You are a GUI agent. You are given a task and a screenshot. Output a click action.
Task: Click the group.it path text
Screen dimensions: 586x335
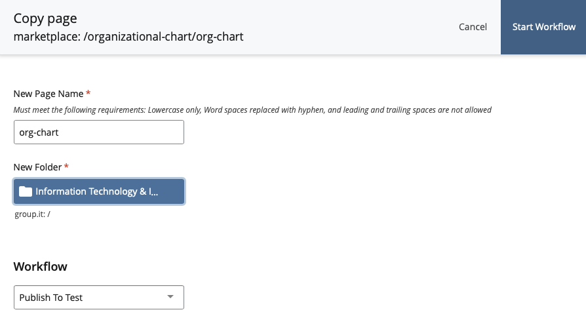pos(32,214)
